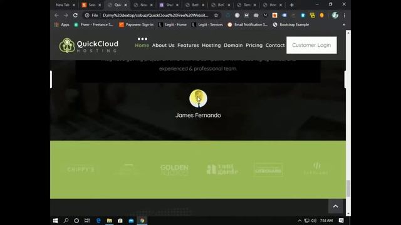Click the QuickCloud Hosting logo
This screenshot has height=225, width=401.
click(x=89, y=46)
